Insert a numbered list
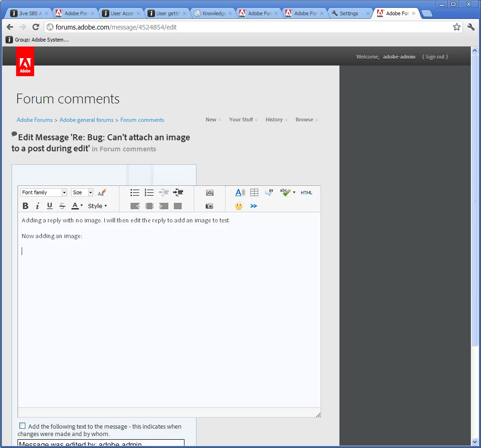The image size is (481, 448). coord(149,192)
